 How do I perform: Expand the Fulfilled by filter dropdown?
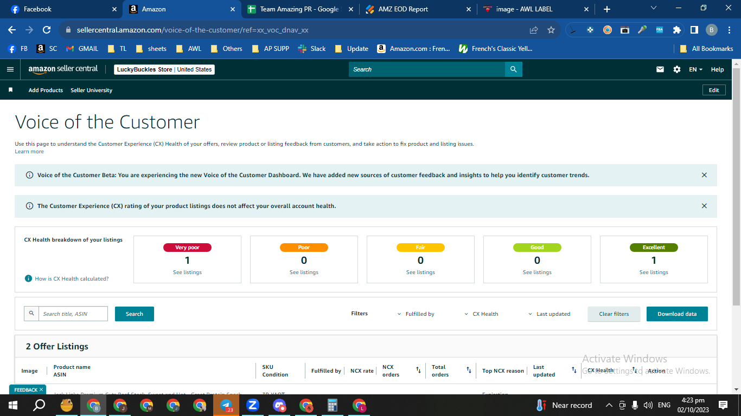(x=416, y=314)
